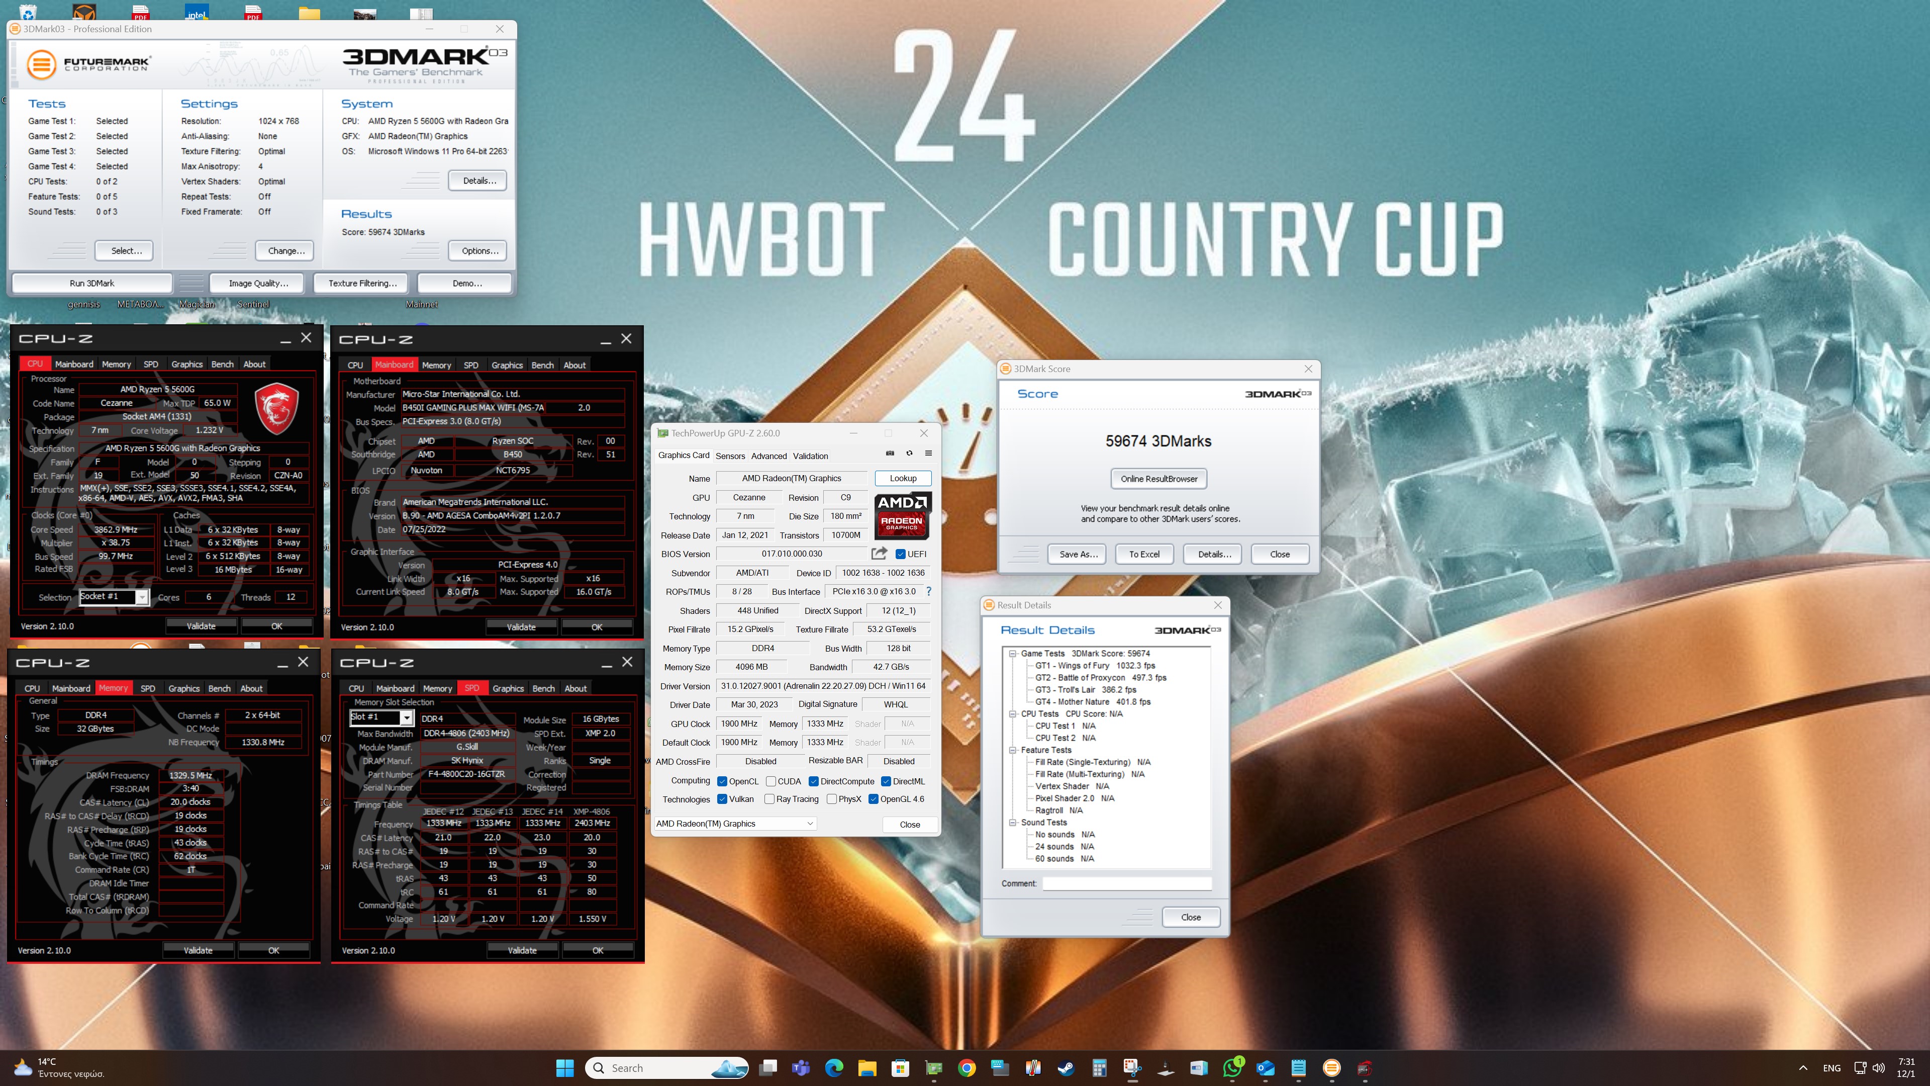Open Google Chrome from the taskbar
The image size is (1930, 1086).
point(967,1068)
